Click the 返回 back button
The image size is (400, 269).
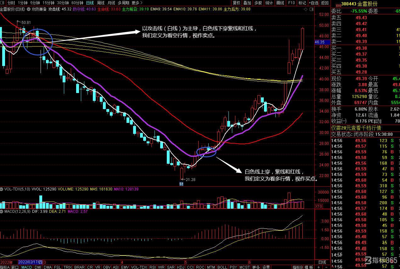(325, 3)
